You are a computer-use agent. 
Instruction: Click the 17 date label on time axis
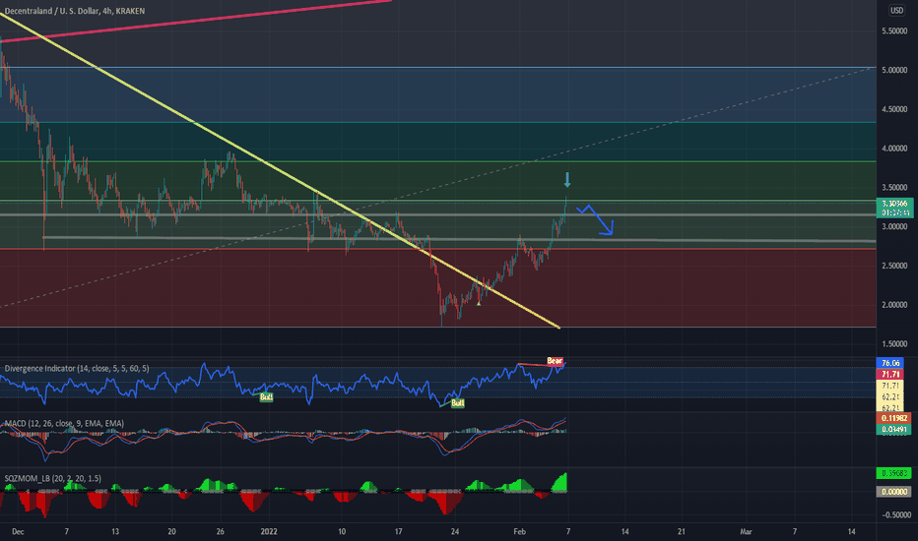pos(398,531)
